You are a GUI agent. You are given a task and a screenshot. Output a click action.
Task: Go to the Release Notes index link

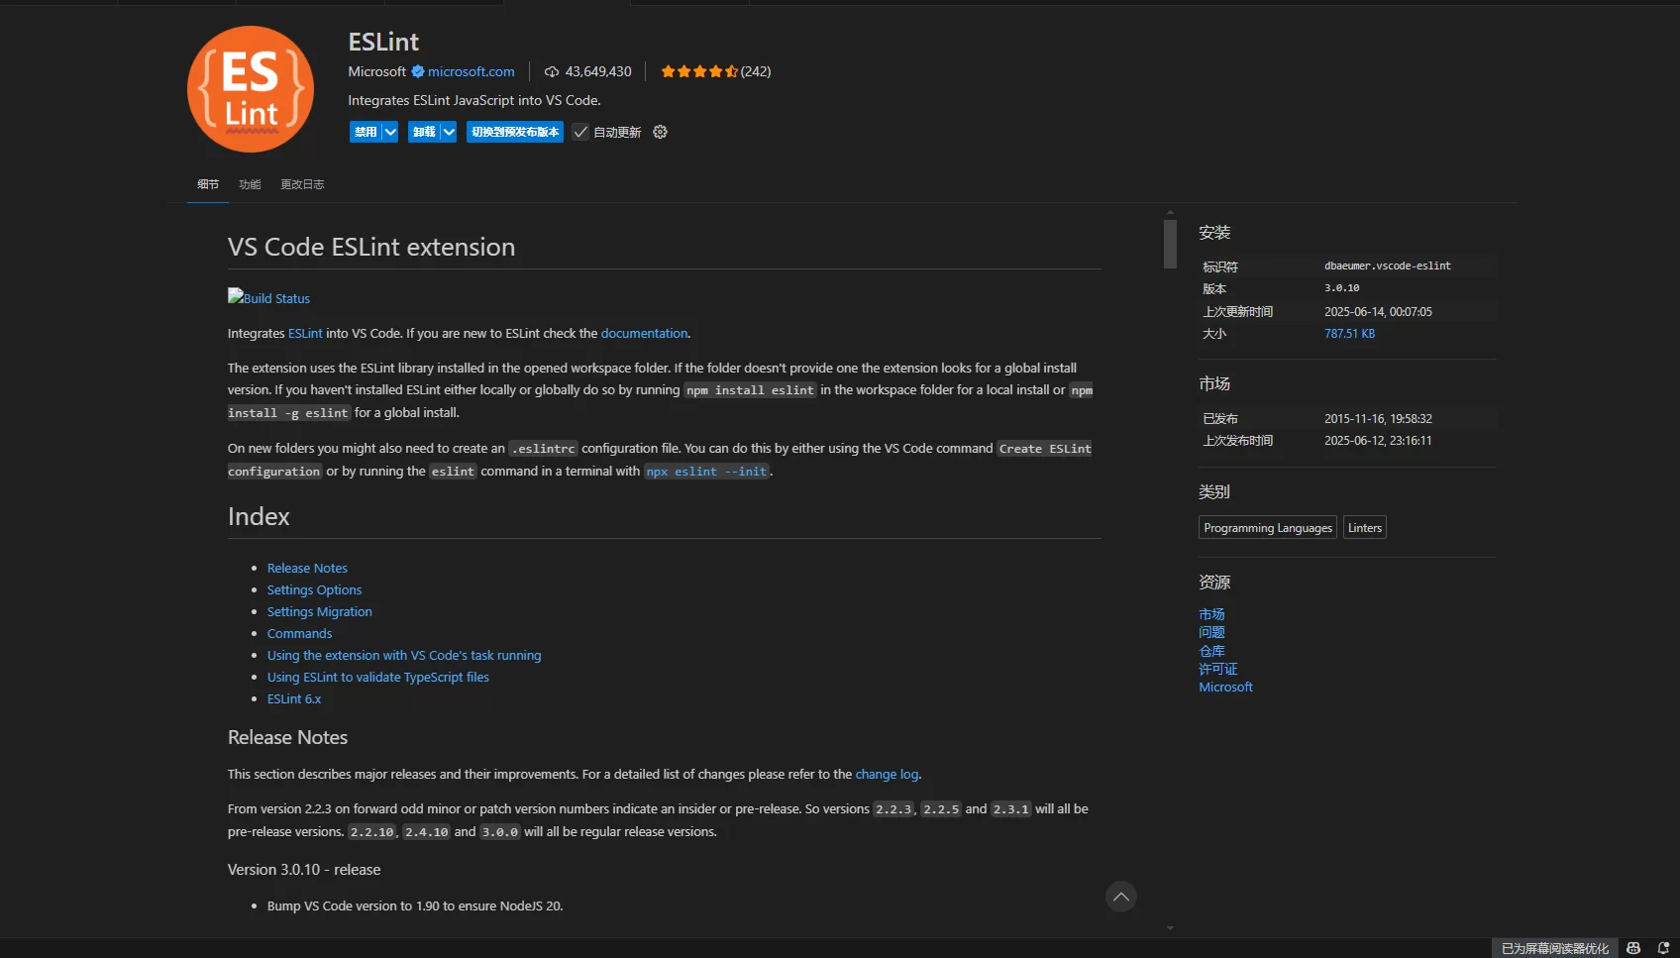[307, 568]
